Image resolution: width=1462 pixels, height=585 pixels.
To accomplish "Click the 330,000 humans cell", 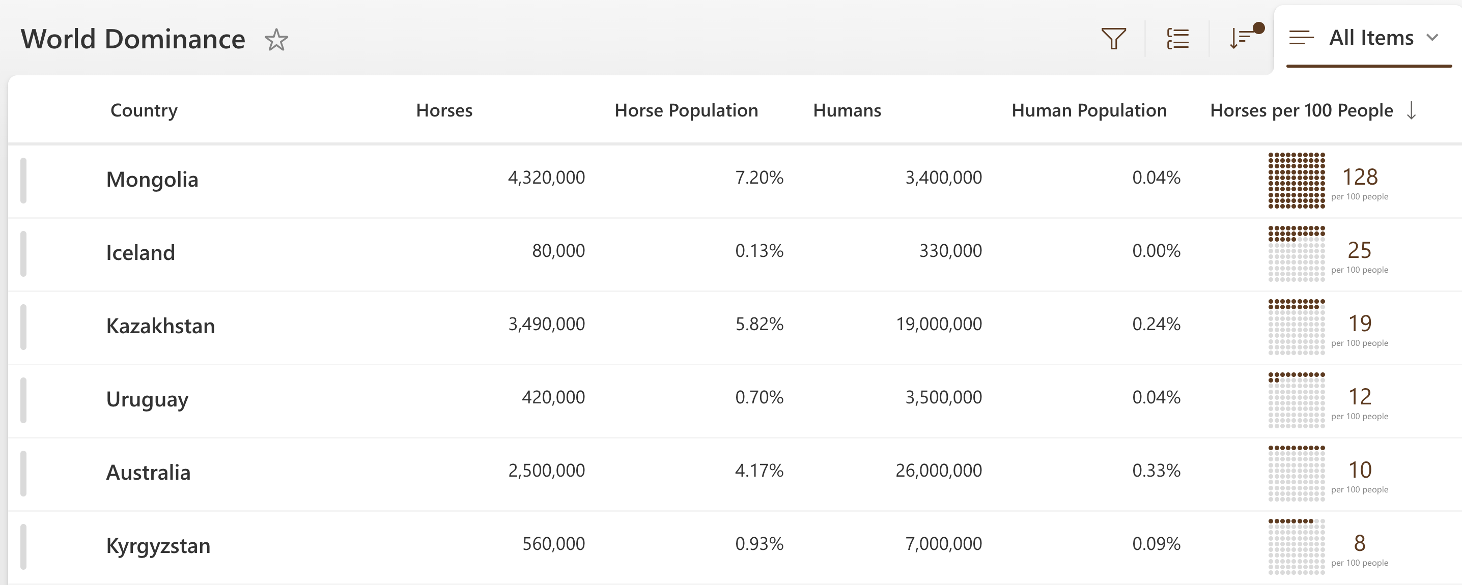I will click(x=950, y=251).
